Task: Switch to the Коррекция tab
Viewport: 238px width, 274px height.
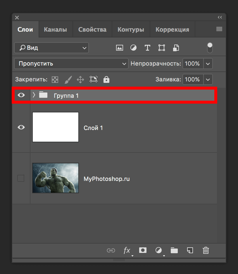Action: pos(172,30)
